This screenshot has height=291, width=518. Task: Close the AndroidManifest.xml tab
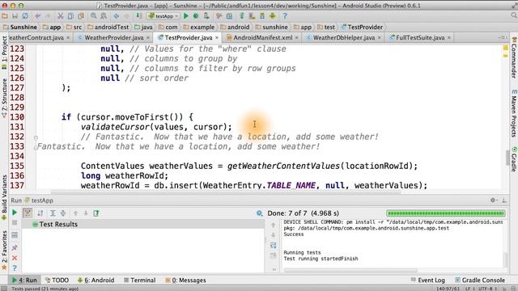(x=297, y=38)
